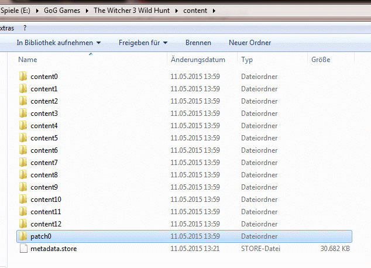Viewport: 371px width, 268px height.
Task: Sort by Typ column header
Action: [x=247, y=60]
